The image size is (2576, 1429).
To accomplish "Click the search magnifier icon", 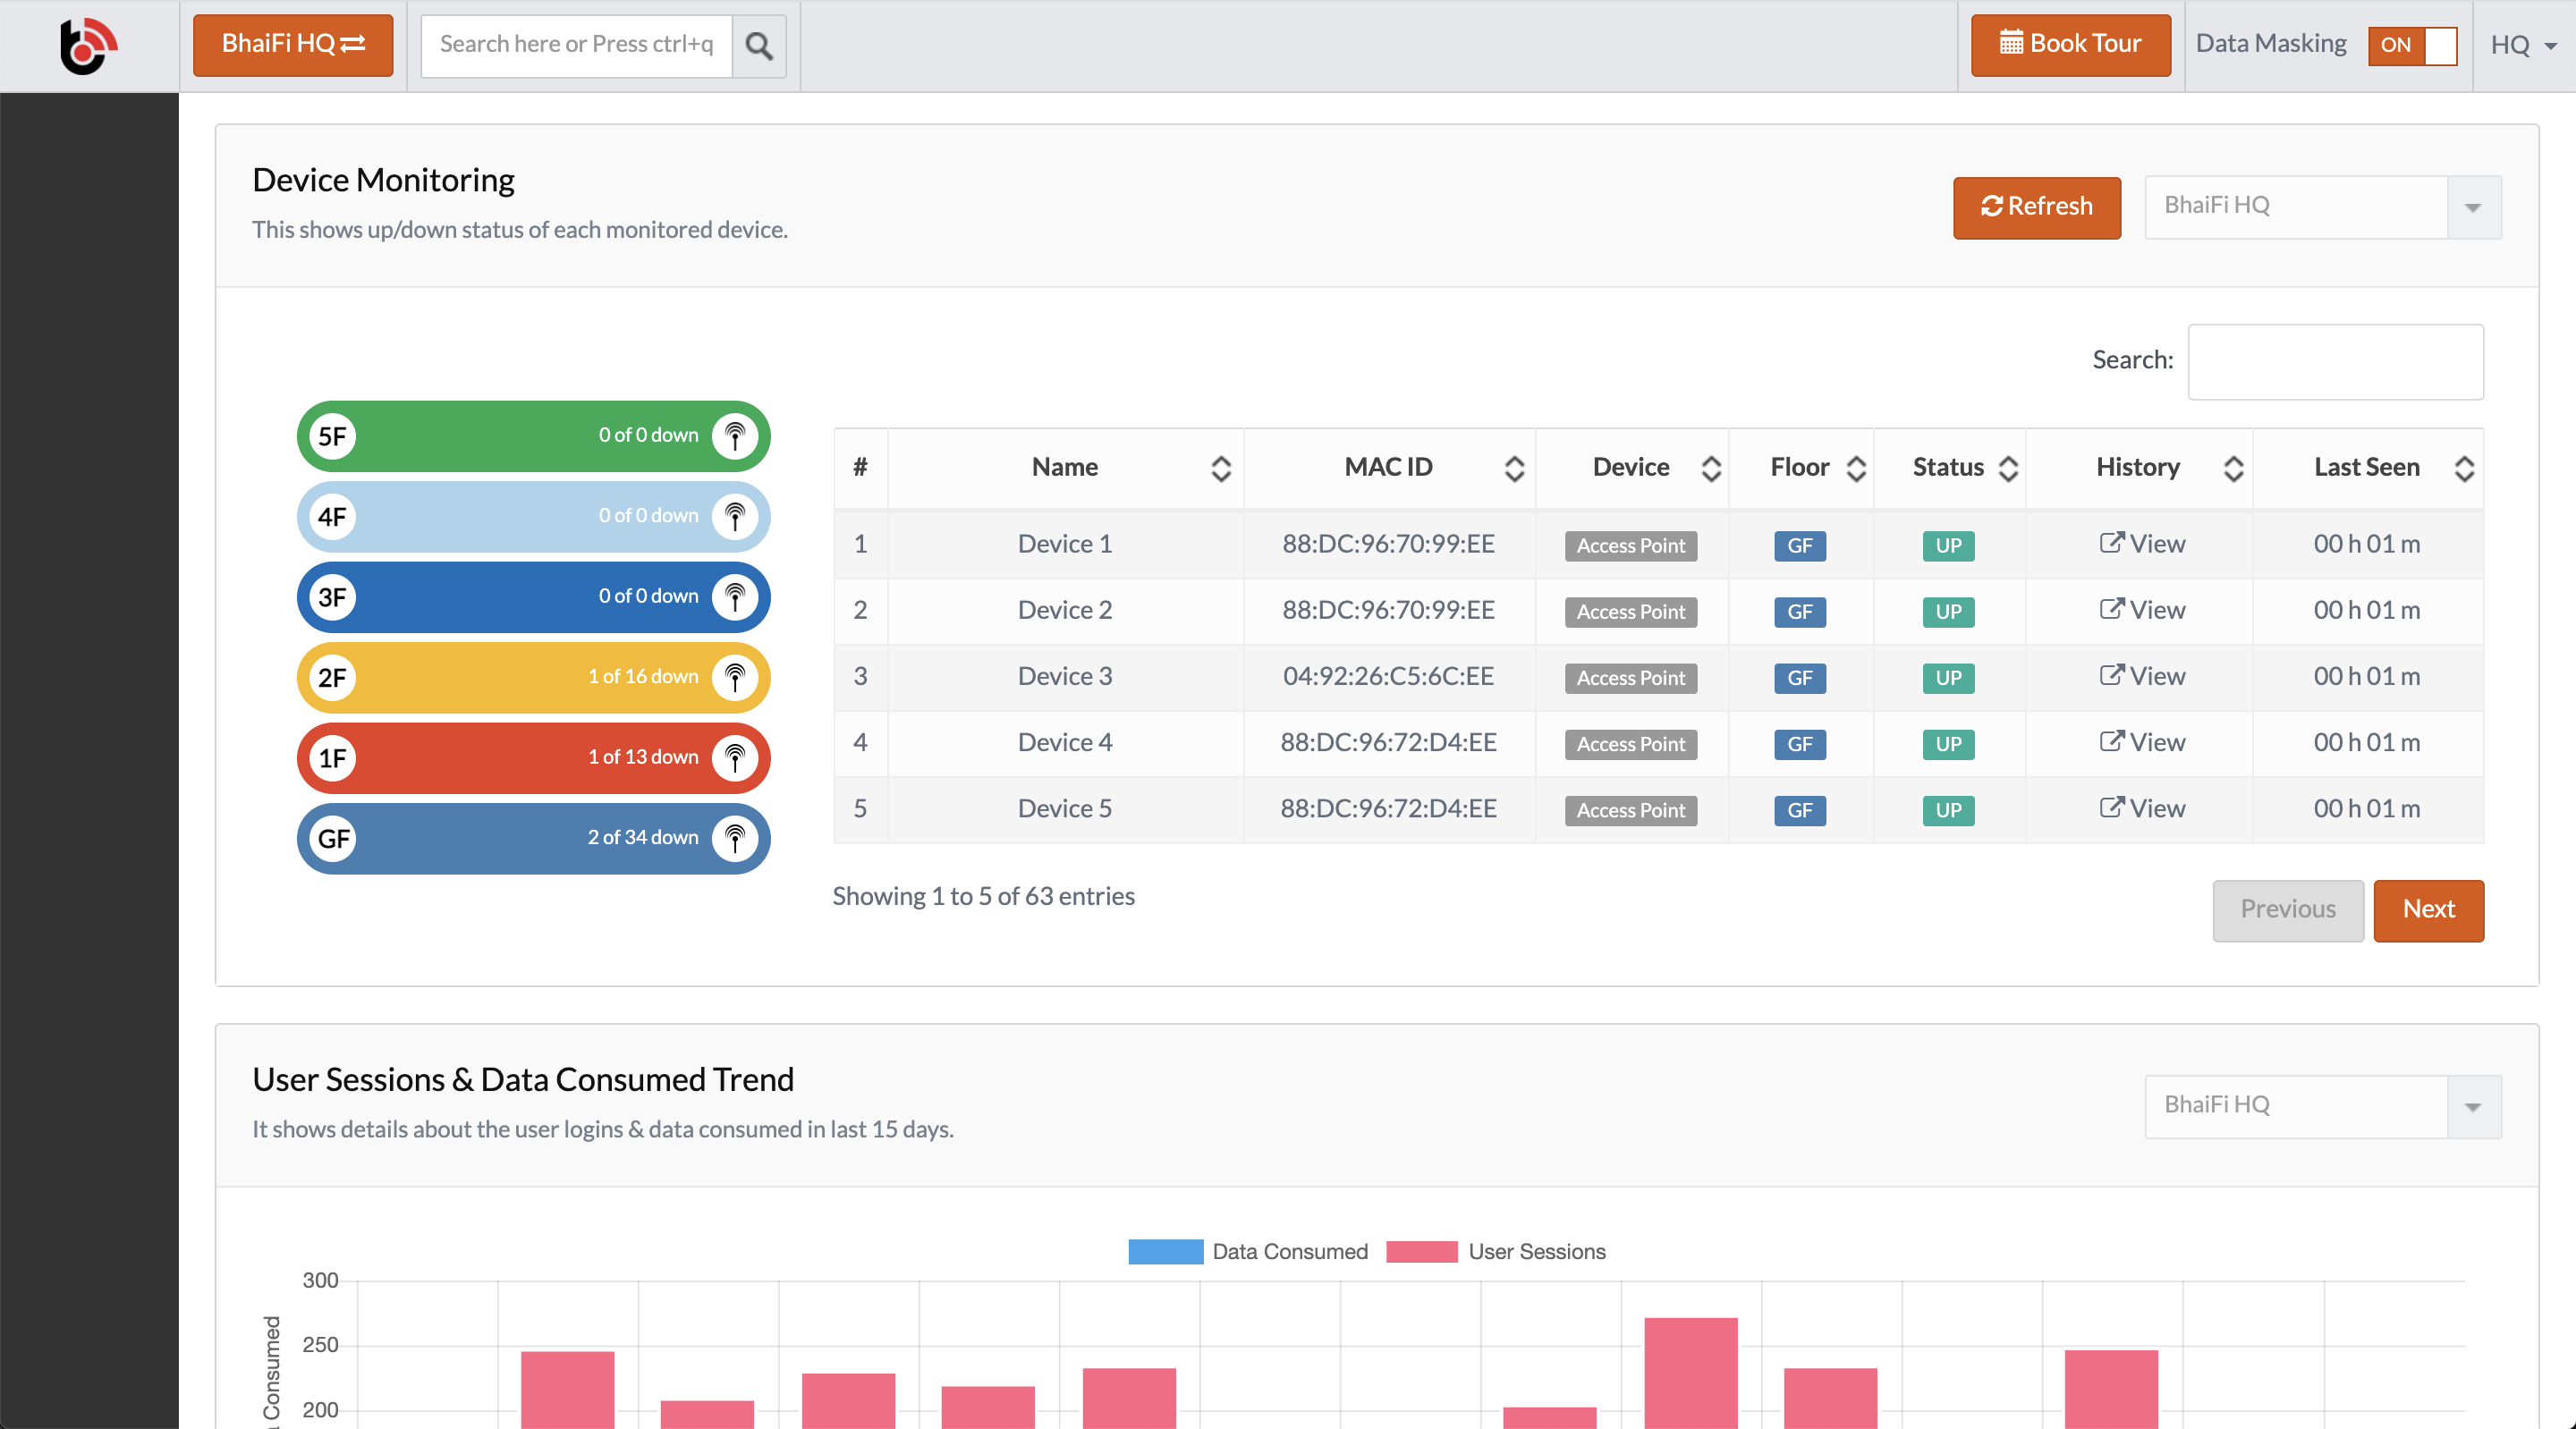I will (759, 46).
